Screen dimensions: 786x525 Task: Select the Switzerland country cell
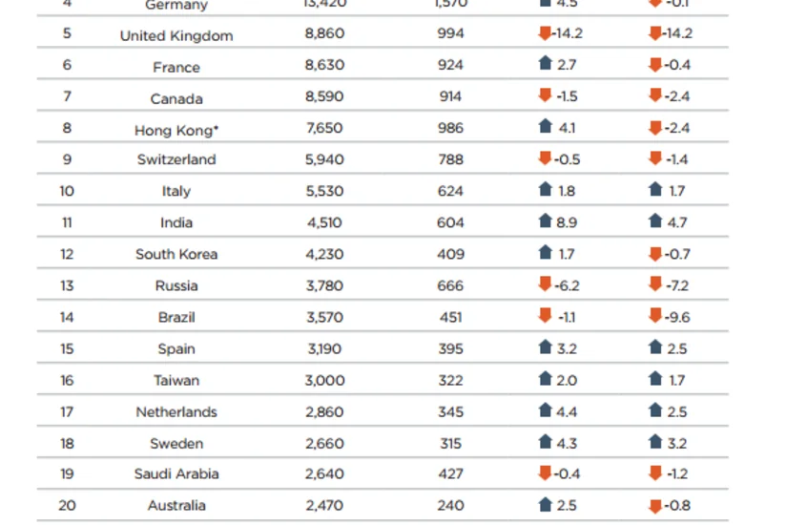click(x=176, y=159)
